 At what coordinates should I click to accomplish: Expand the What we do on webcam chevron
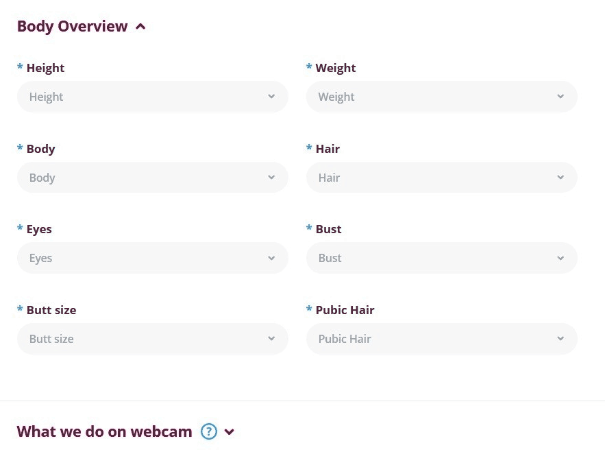(x=230, y=432)
